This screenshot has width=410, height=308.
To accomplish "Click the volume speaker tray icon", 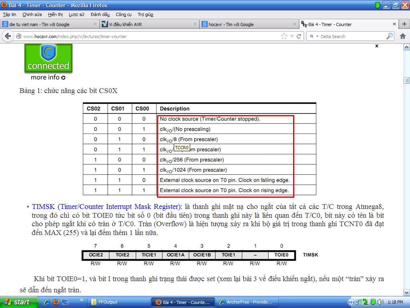I will pos(380,302).
